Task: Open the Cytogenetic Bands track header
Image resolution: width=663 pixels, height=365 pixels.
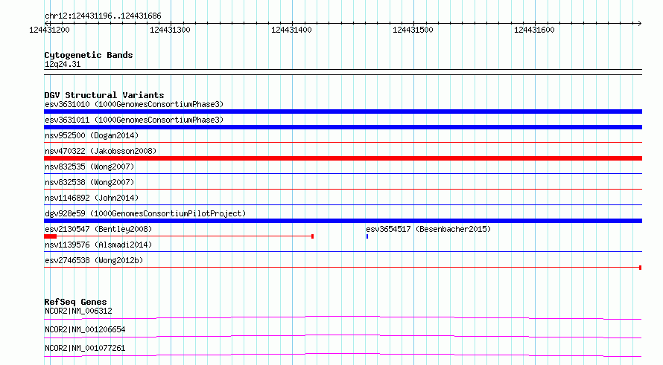Action: pyautogui.click(x=89, y=55)
